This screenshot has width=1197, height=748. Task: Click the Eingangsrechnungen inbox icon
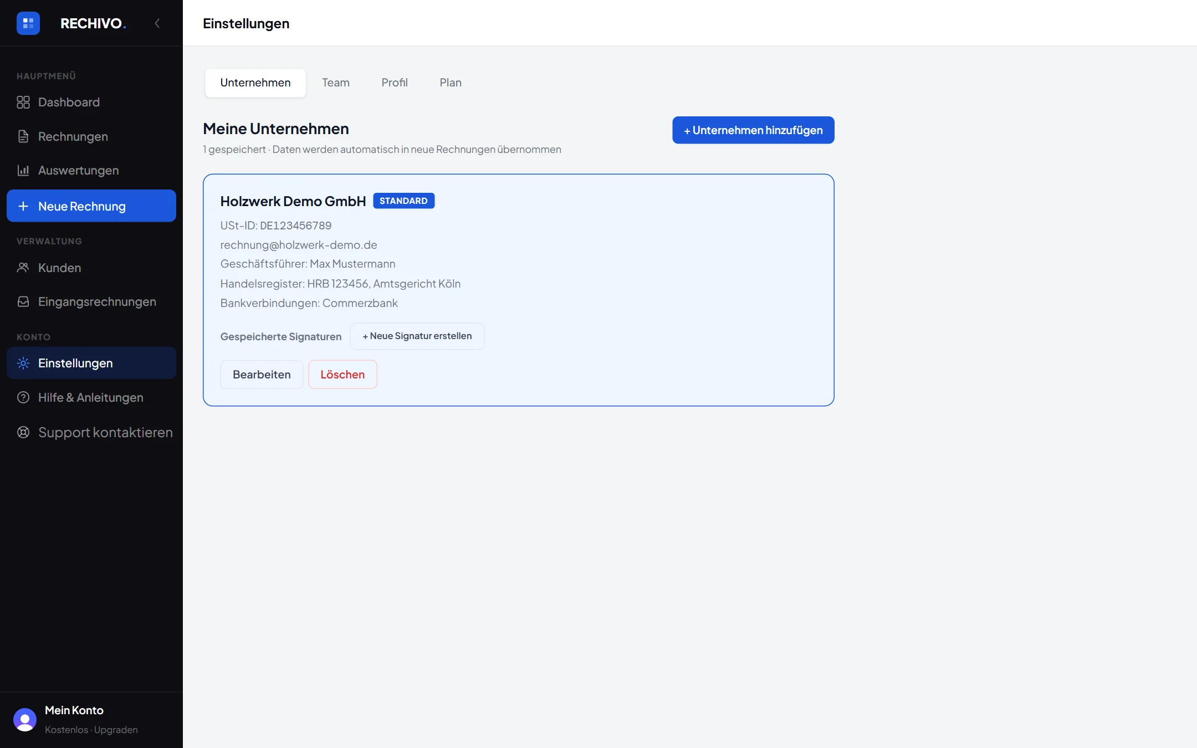(x=23, y=301)
